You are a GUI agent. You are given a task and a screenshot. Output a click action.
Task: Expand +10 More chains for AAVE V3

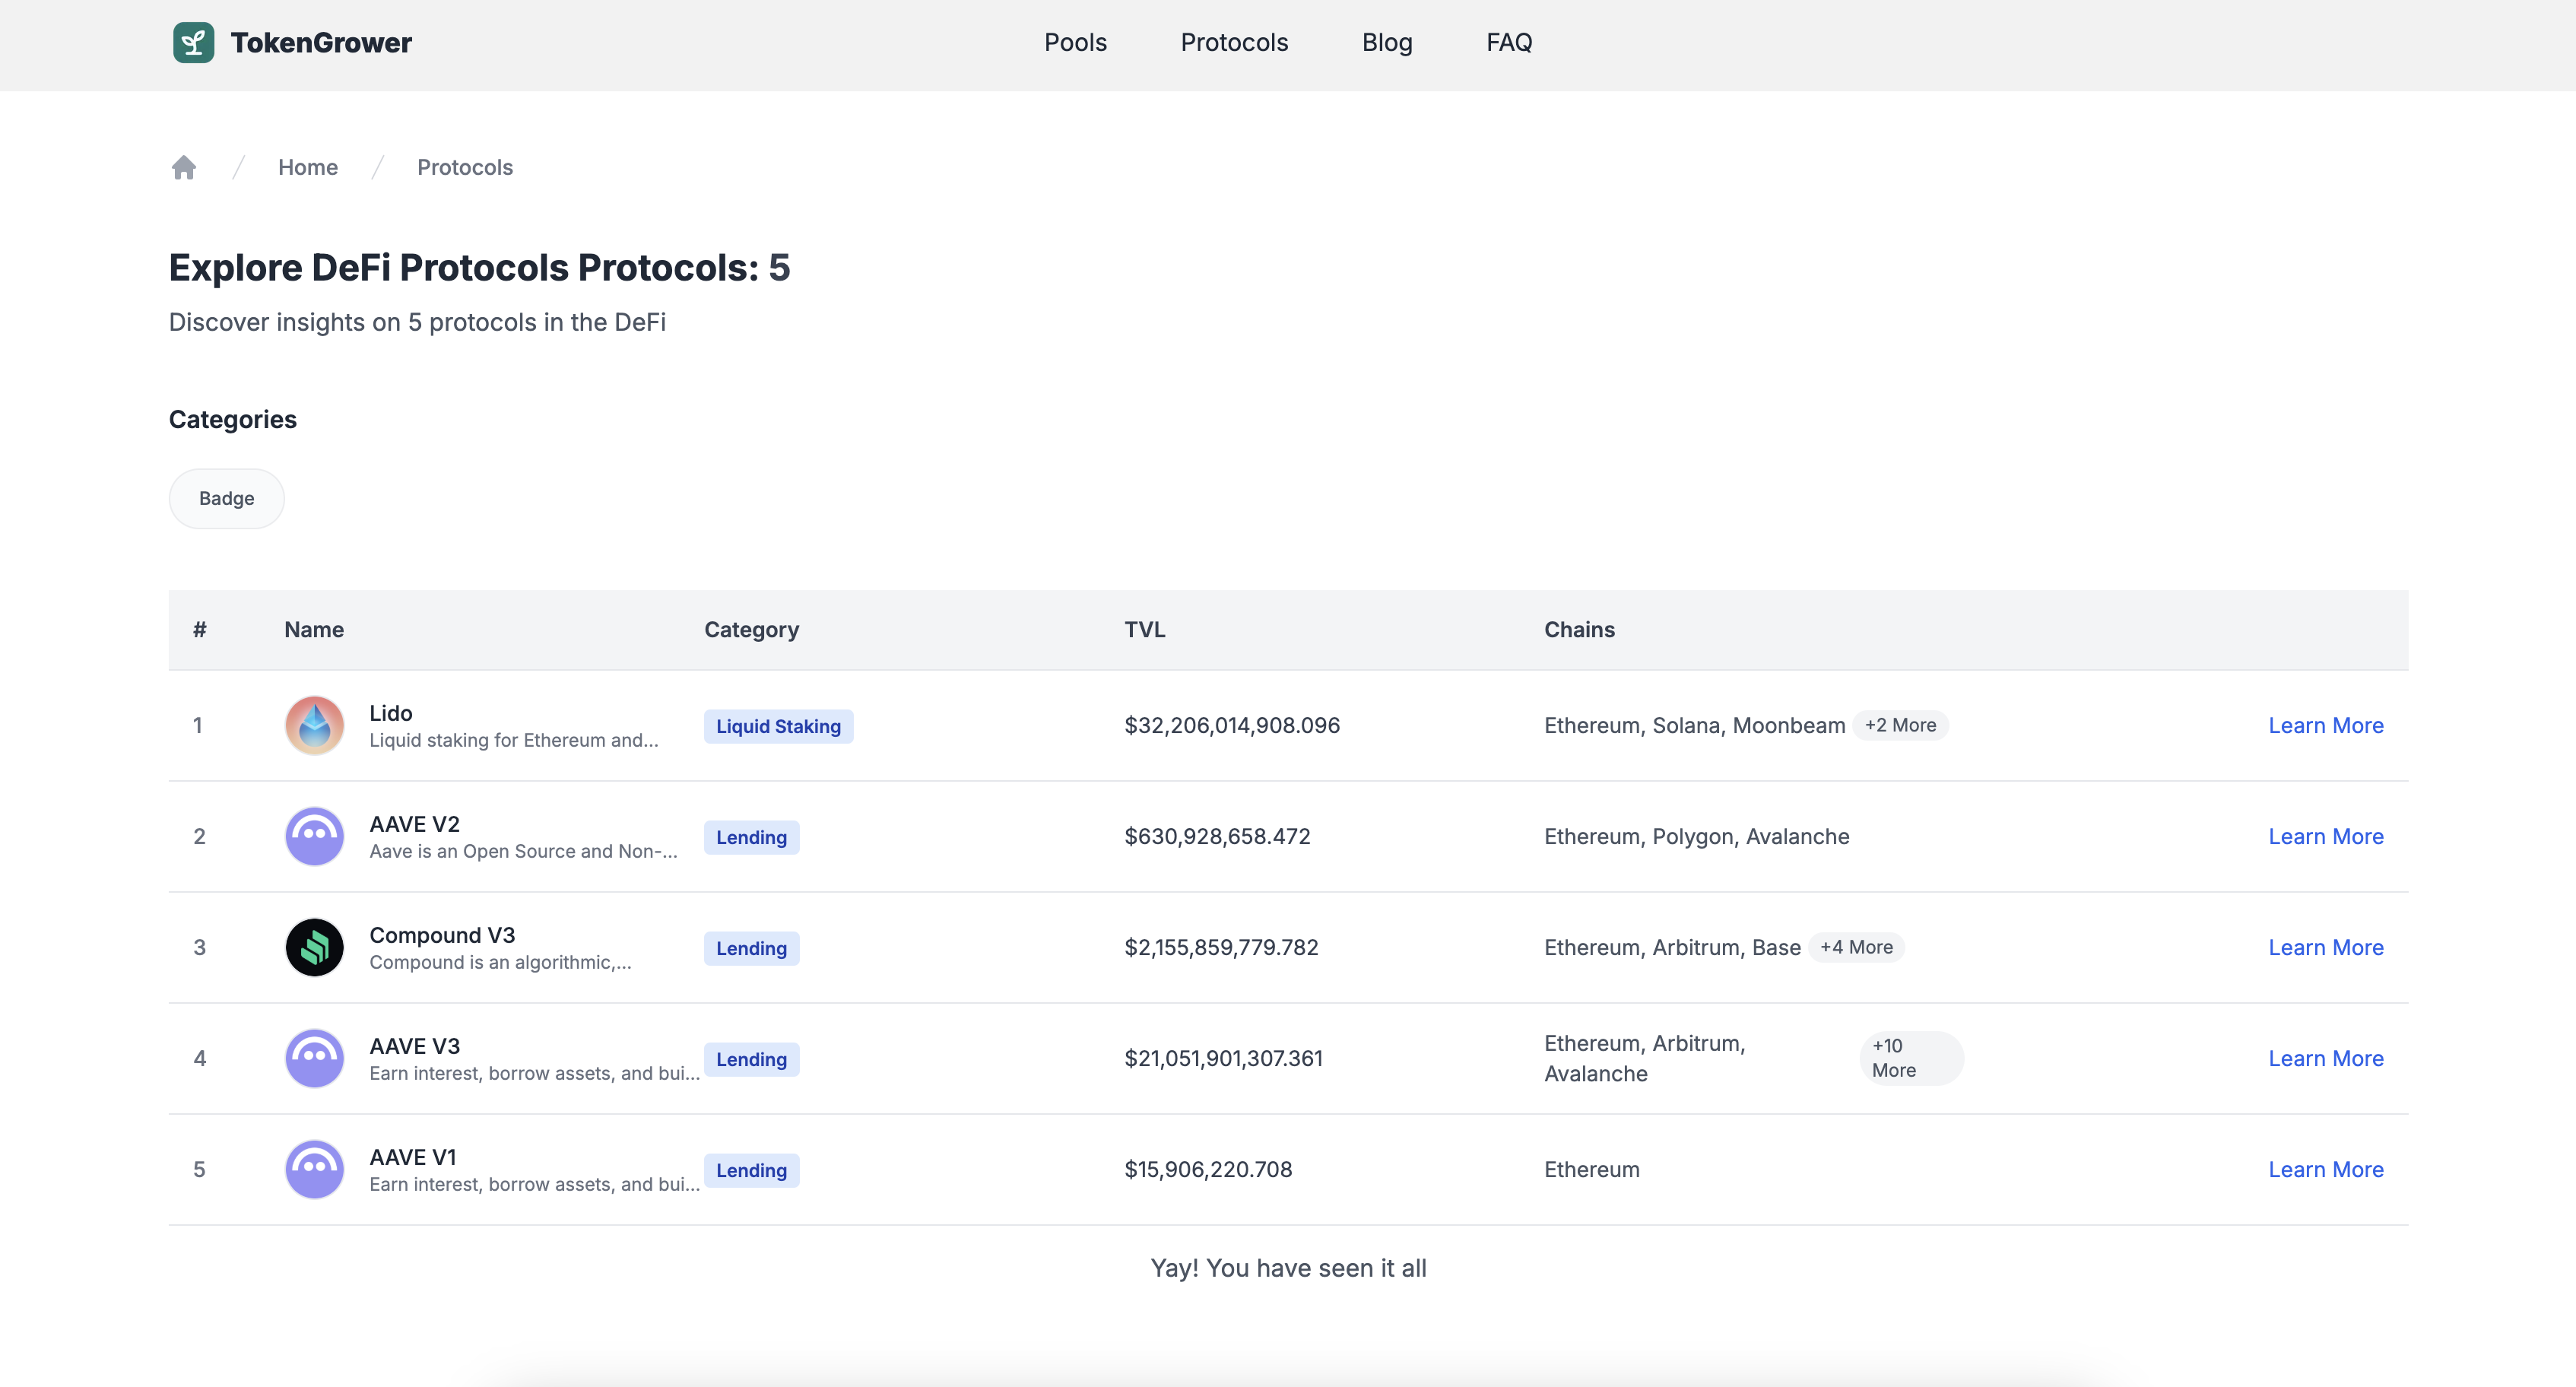pos(1911,1058)
